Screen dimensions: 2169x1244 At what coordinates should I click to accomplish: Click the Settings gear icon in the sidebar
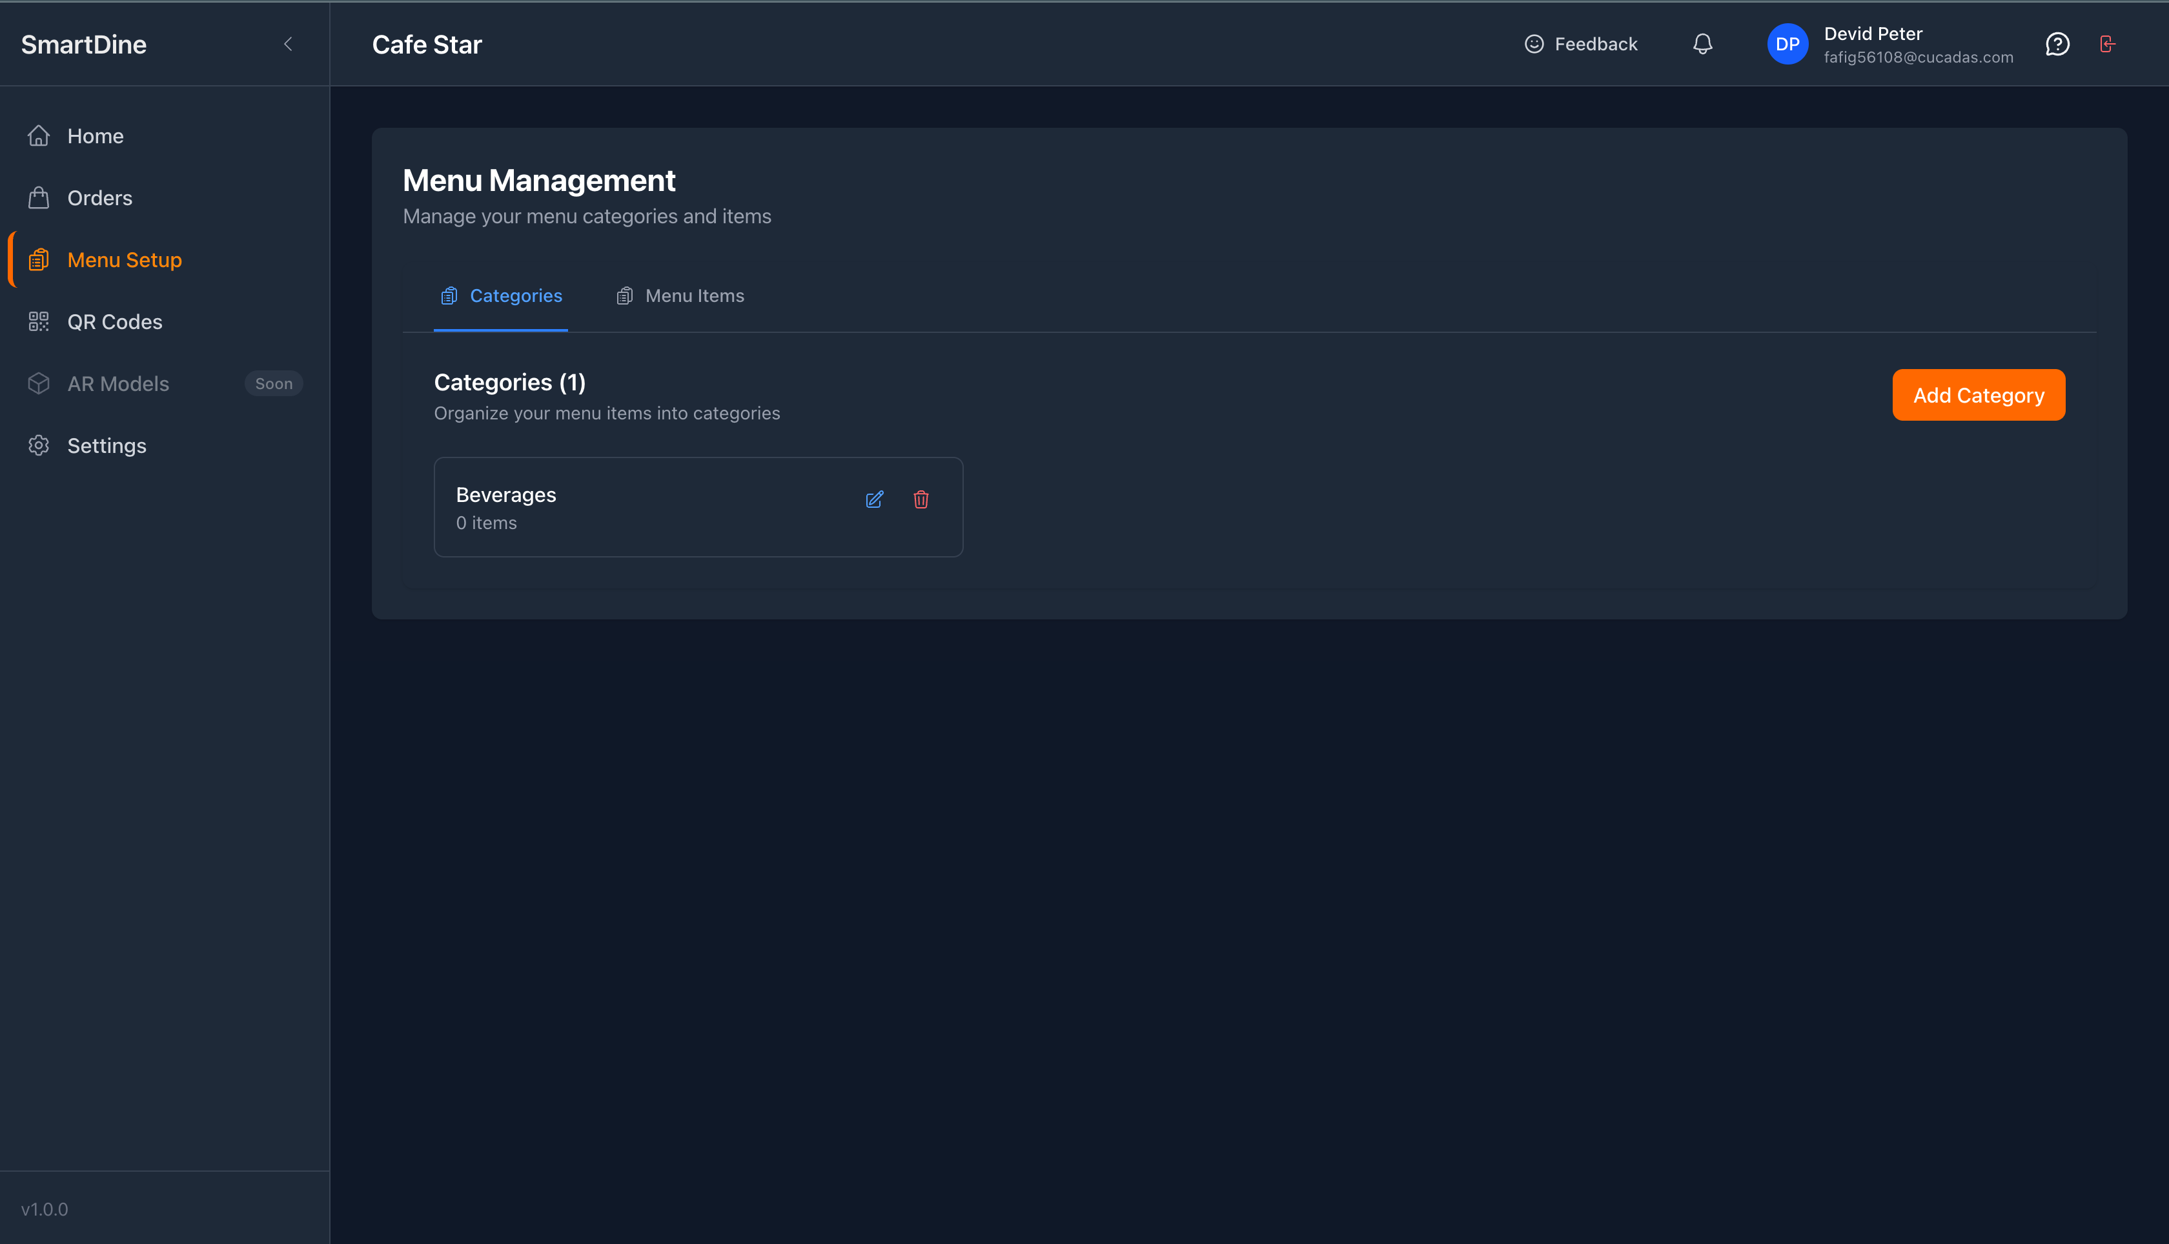click(x=39, y=446)
